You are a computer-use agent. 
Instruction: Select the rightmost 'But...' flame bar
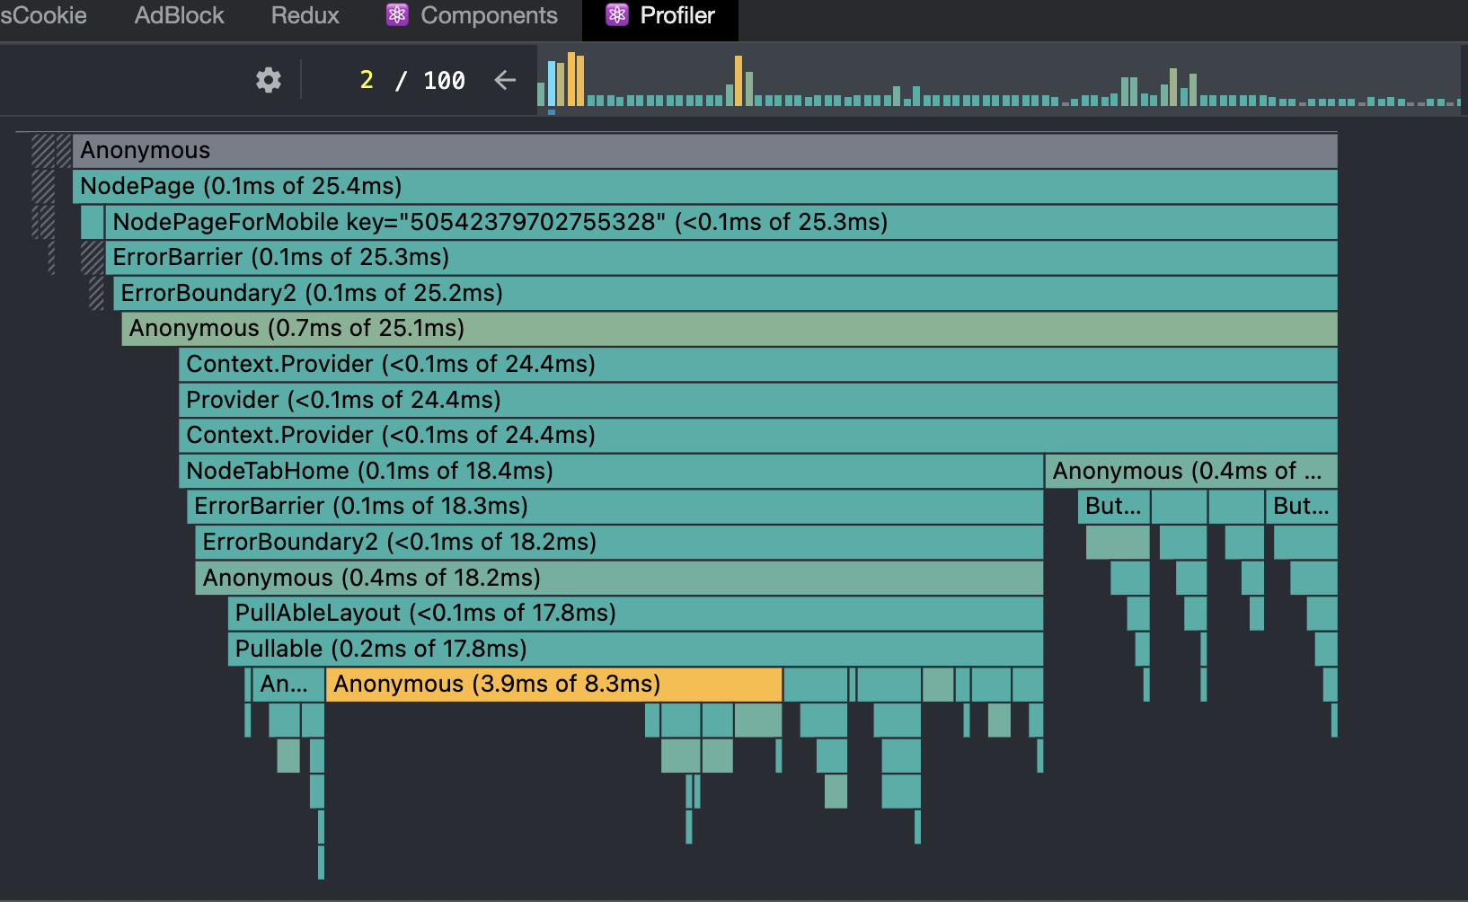(x=1302, y=506)
